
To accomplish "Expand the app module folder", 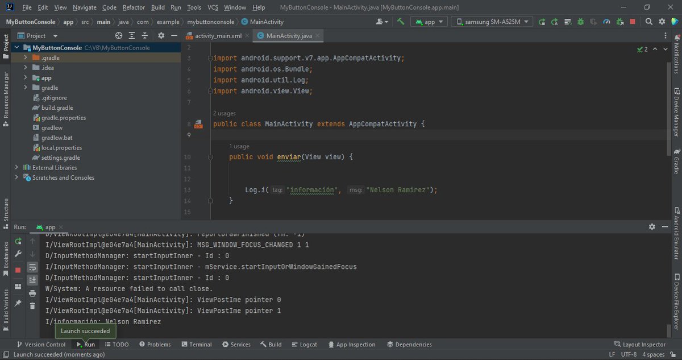I will point(26,78).
